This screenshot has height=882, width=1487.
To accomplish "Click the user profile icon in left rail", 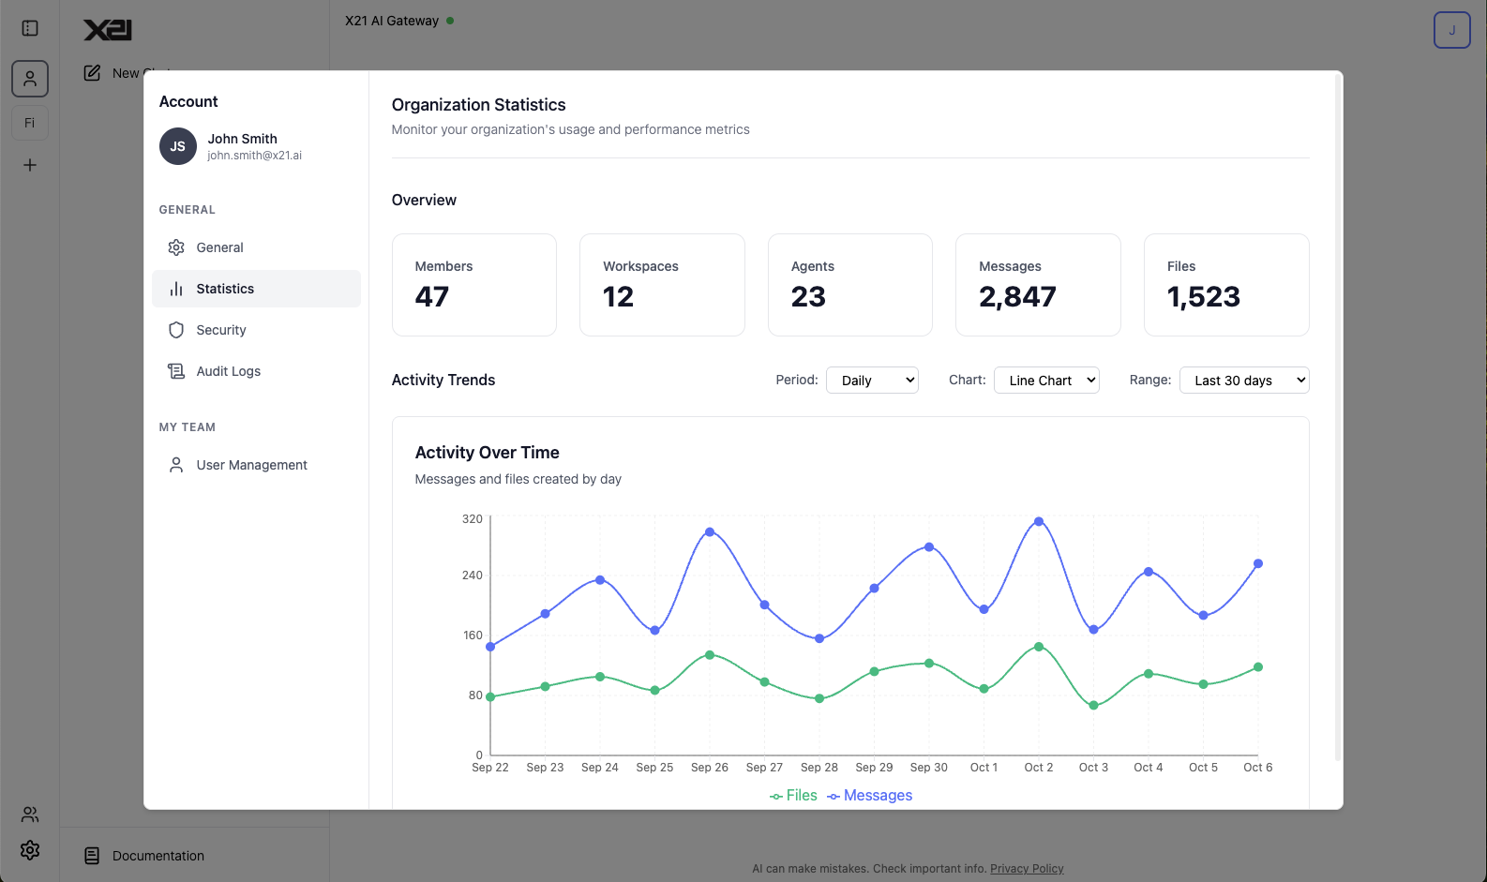I will point(30,79).
